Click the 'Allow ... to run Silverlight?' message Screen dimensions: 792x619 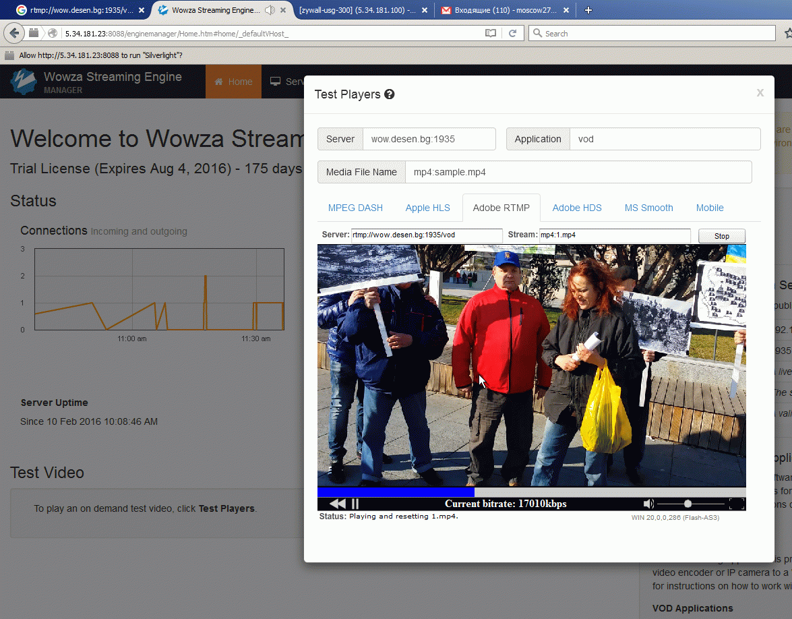(100, 55)
